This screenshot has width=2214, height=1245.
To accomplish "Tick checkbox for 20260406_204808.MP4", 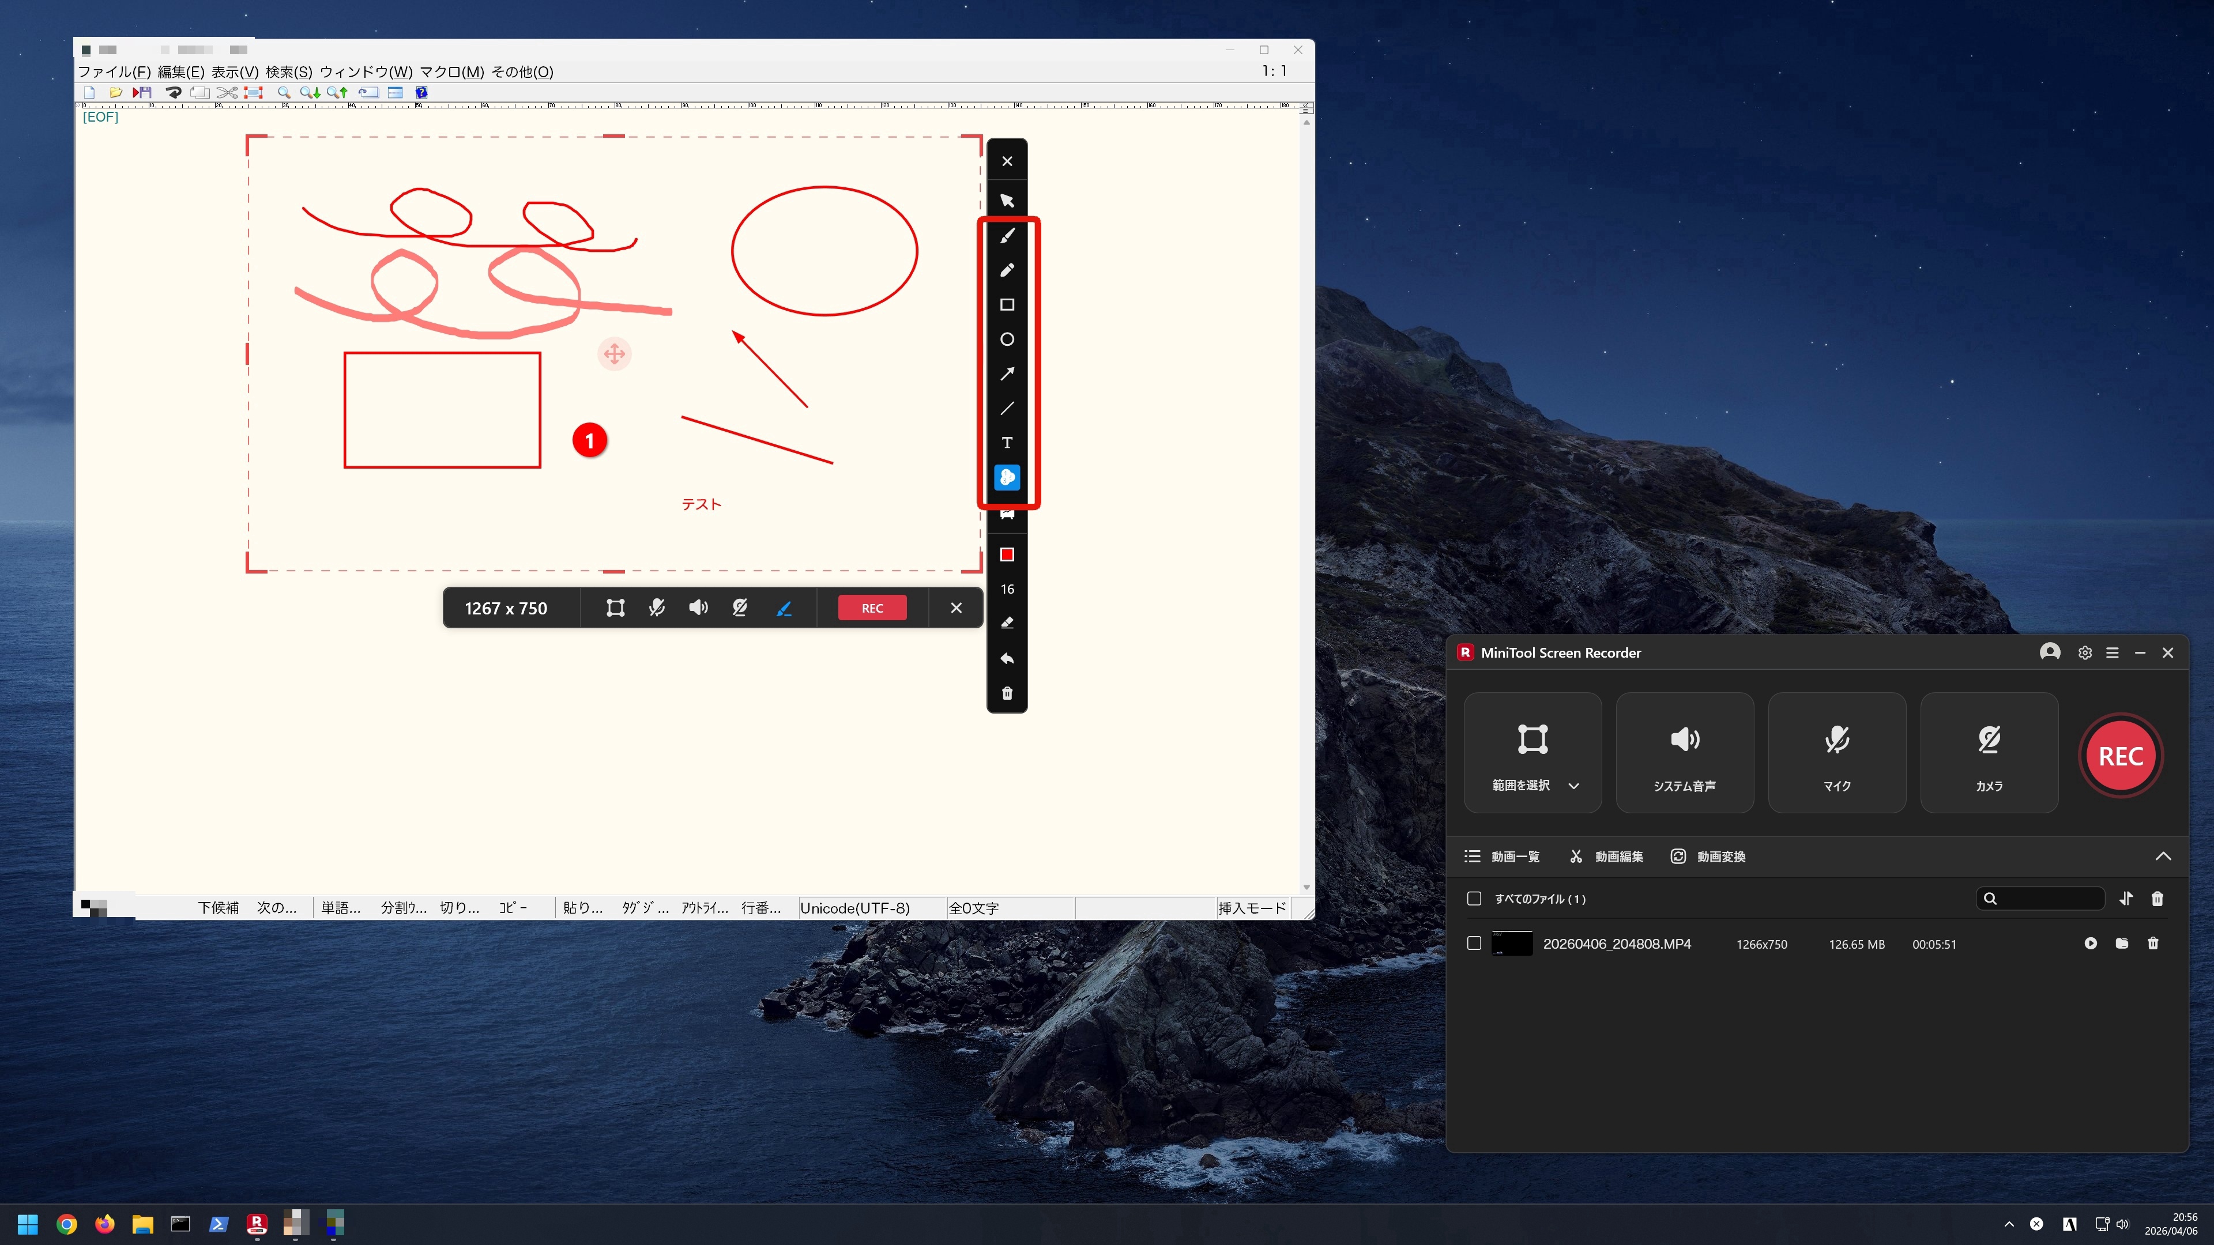I will coord(1474,944).
